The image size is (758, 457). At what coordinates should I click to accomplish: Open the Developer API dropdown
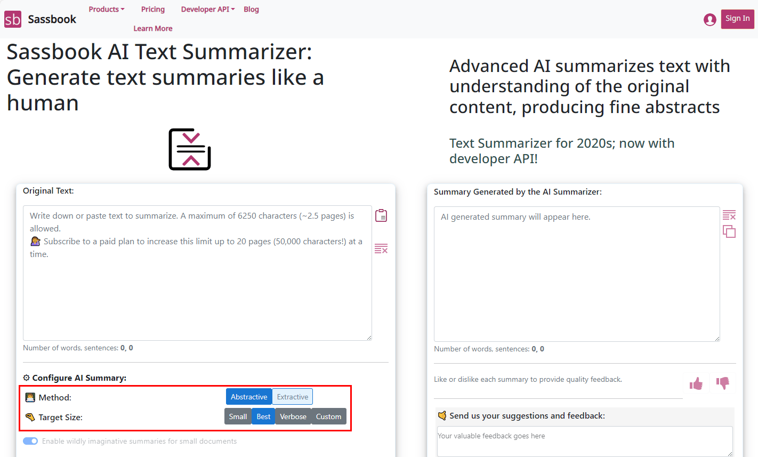tap(207, 9)
